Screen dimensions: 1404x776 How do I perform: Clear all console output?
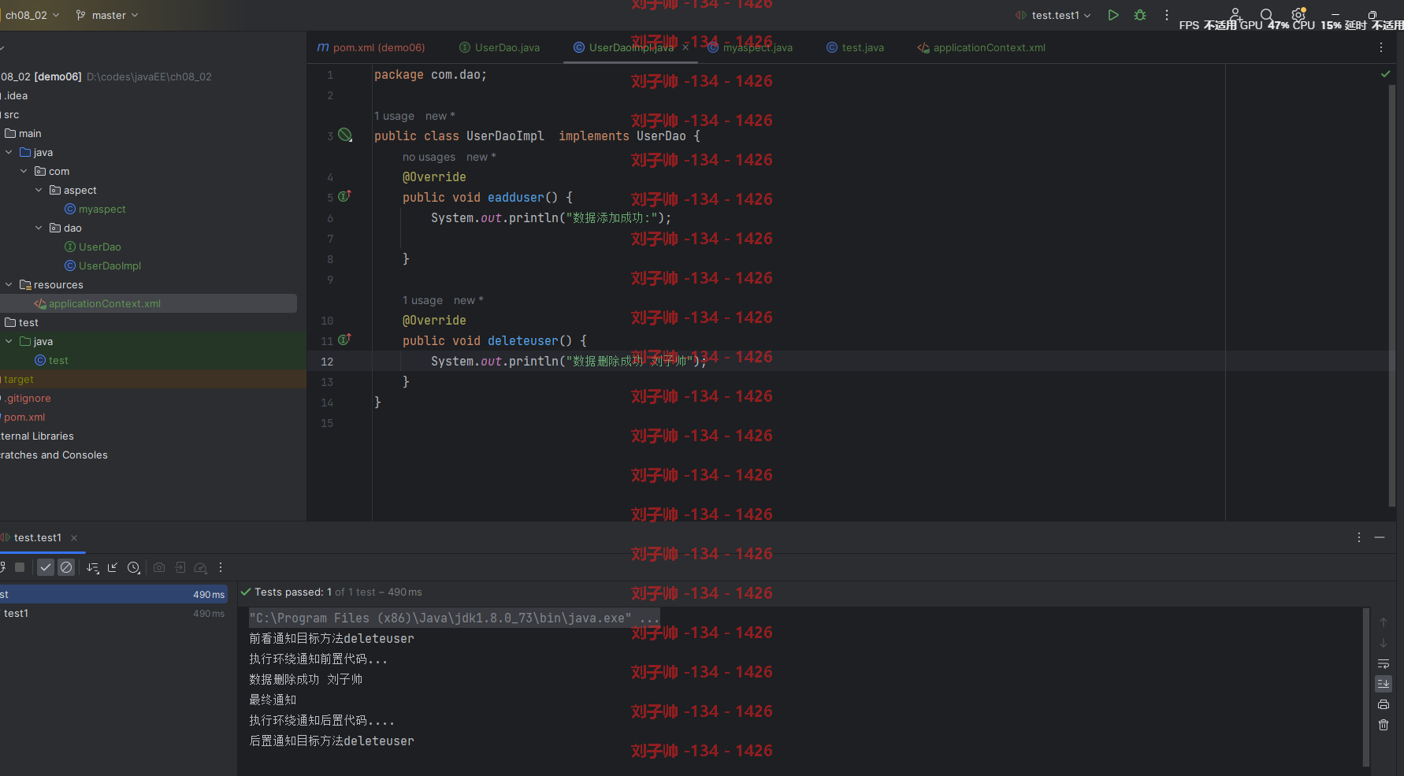[x=1384, y=725]
